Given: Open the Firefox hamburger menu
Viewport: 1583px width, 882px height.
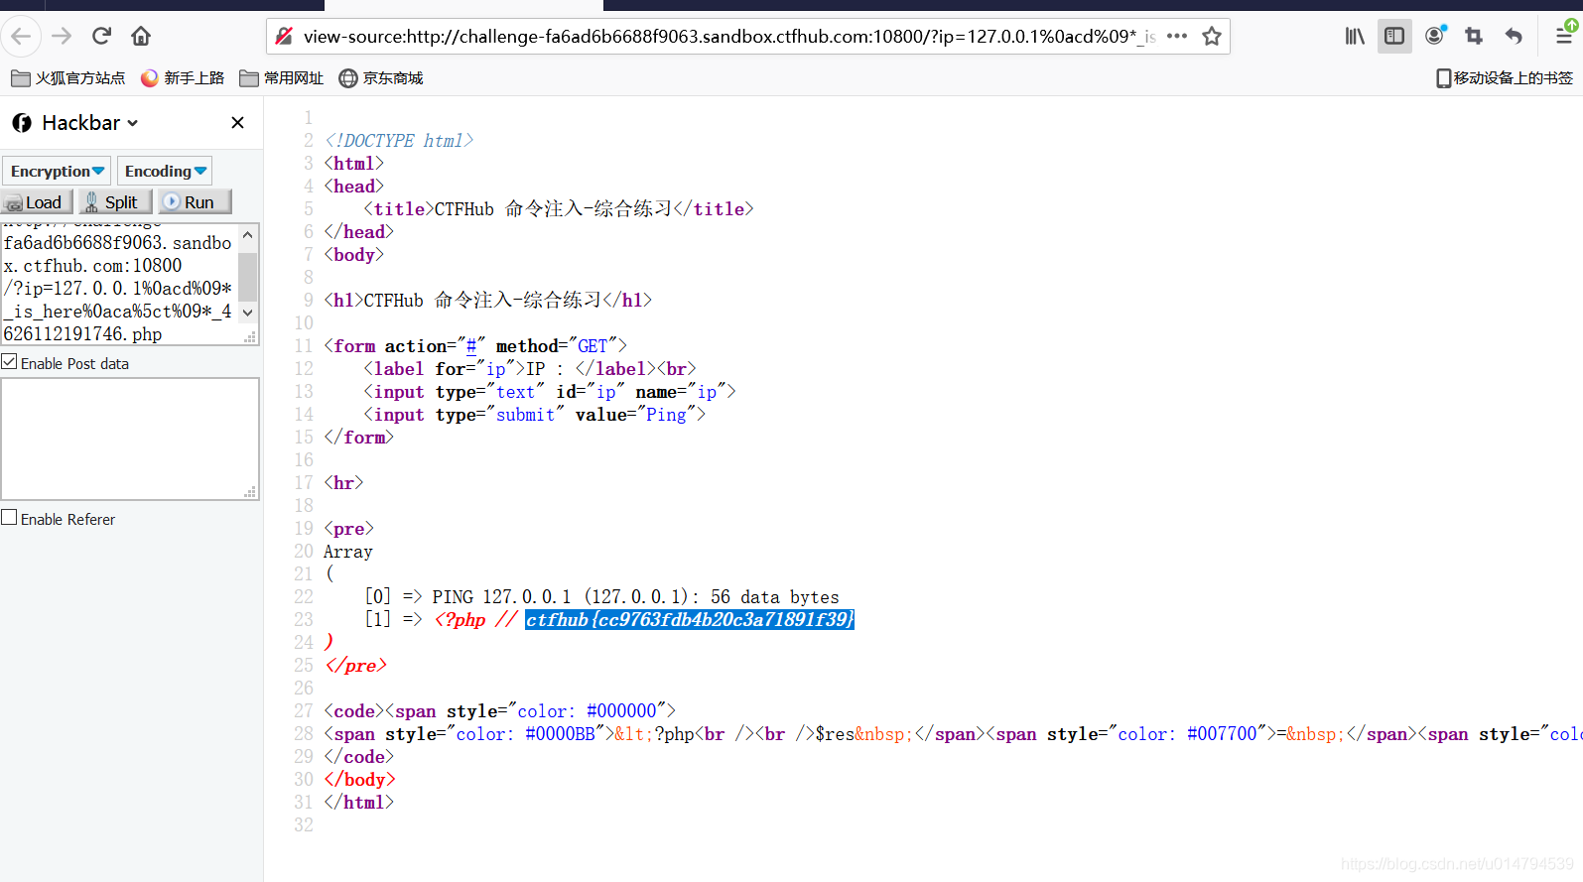Looking at the screenshot, I should click(1564, 35).
